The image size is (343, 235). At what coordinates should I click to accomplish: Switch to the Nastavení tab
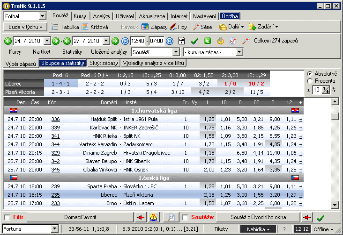tap(204, 16)
